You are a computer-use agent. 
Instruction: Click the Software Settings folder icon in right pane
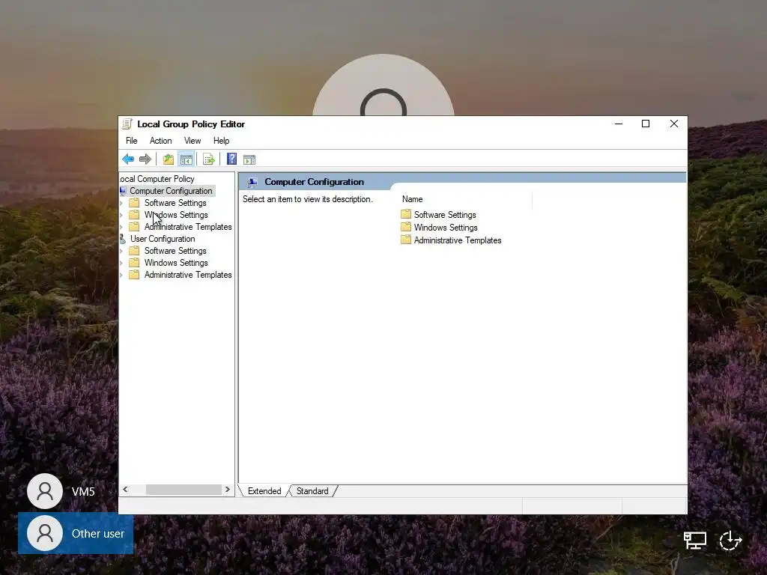coord(406,214)
